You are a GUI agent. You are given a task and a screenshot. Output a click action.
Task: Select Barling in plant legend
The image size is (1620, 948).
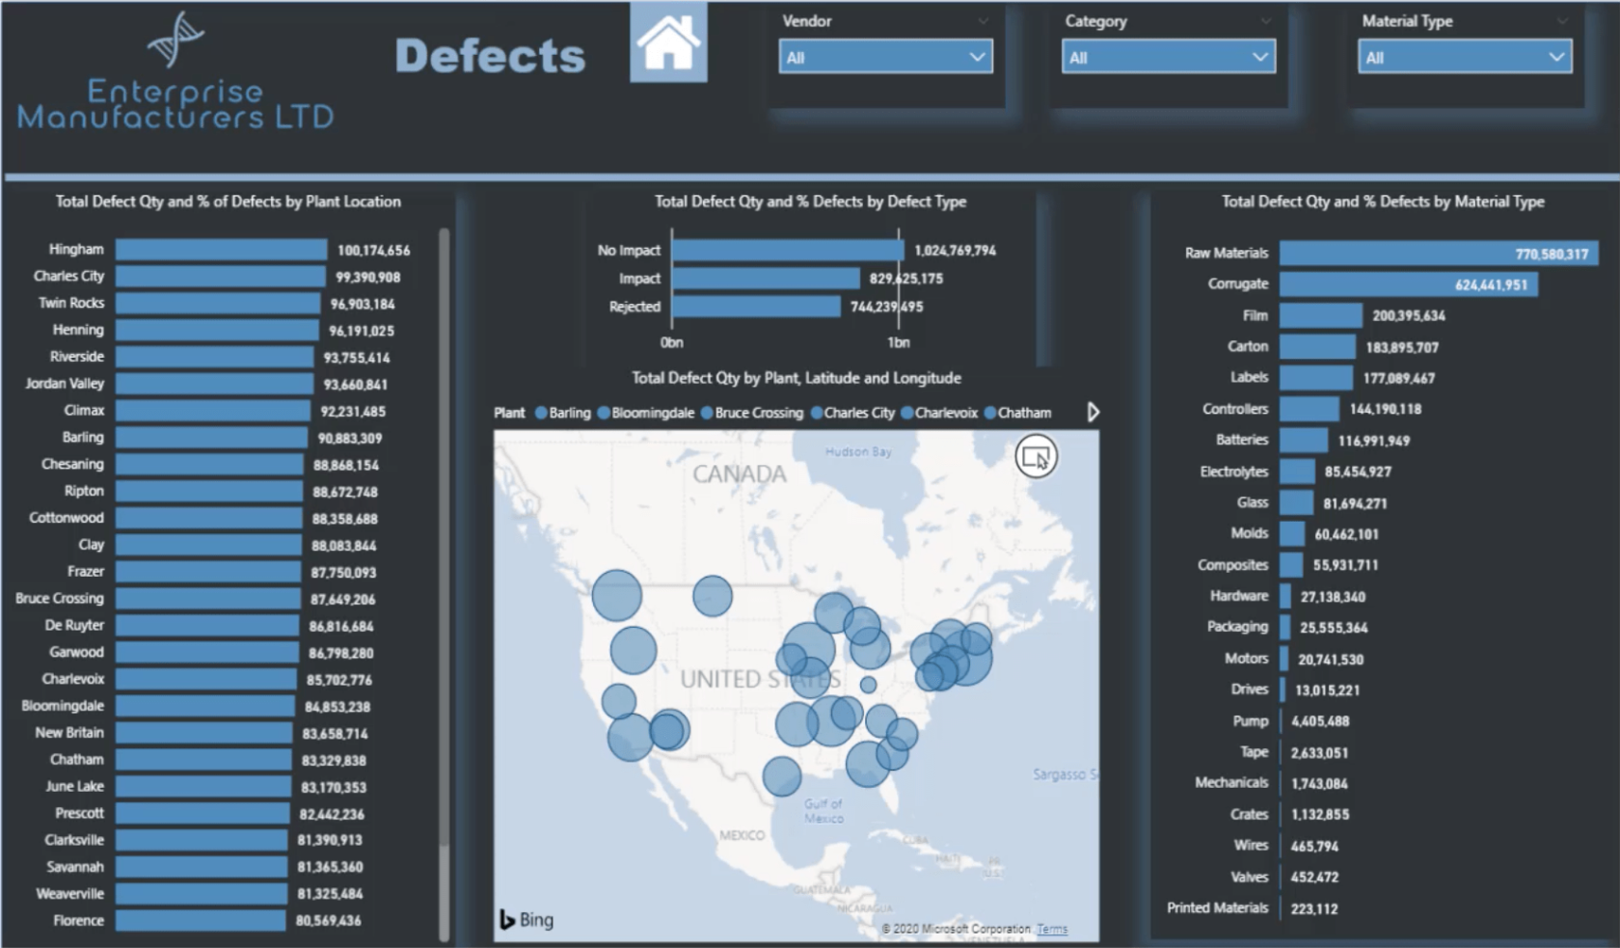point(563,413)
